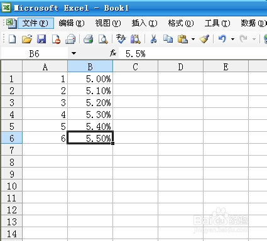Select row 1 header
The image size is (267, 241).
[12, 78]
